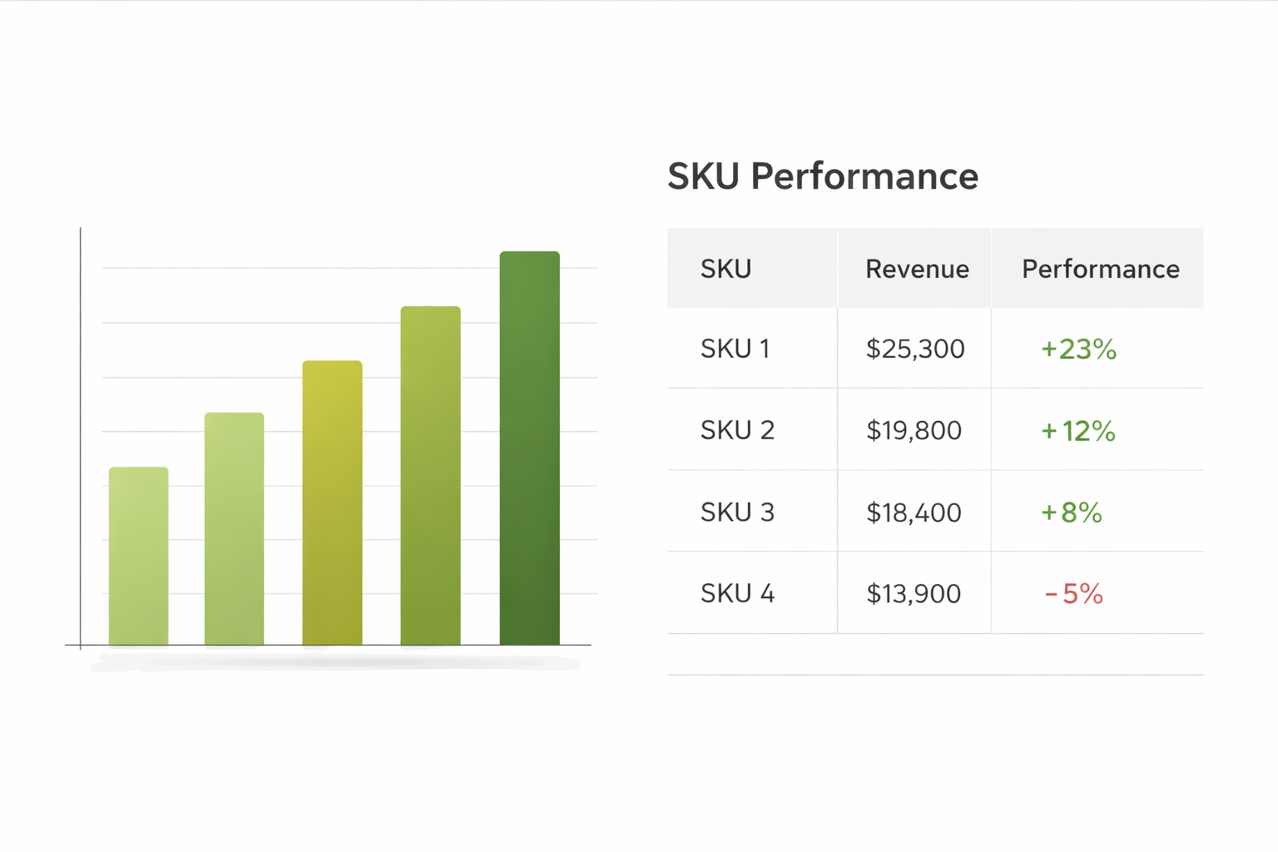The height and width of the screenshot is (852, 1278).
Task: Select the second bar in the chart
Action: (x=235, y=528)
